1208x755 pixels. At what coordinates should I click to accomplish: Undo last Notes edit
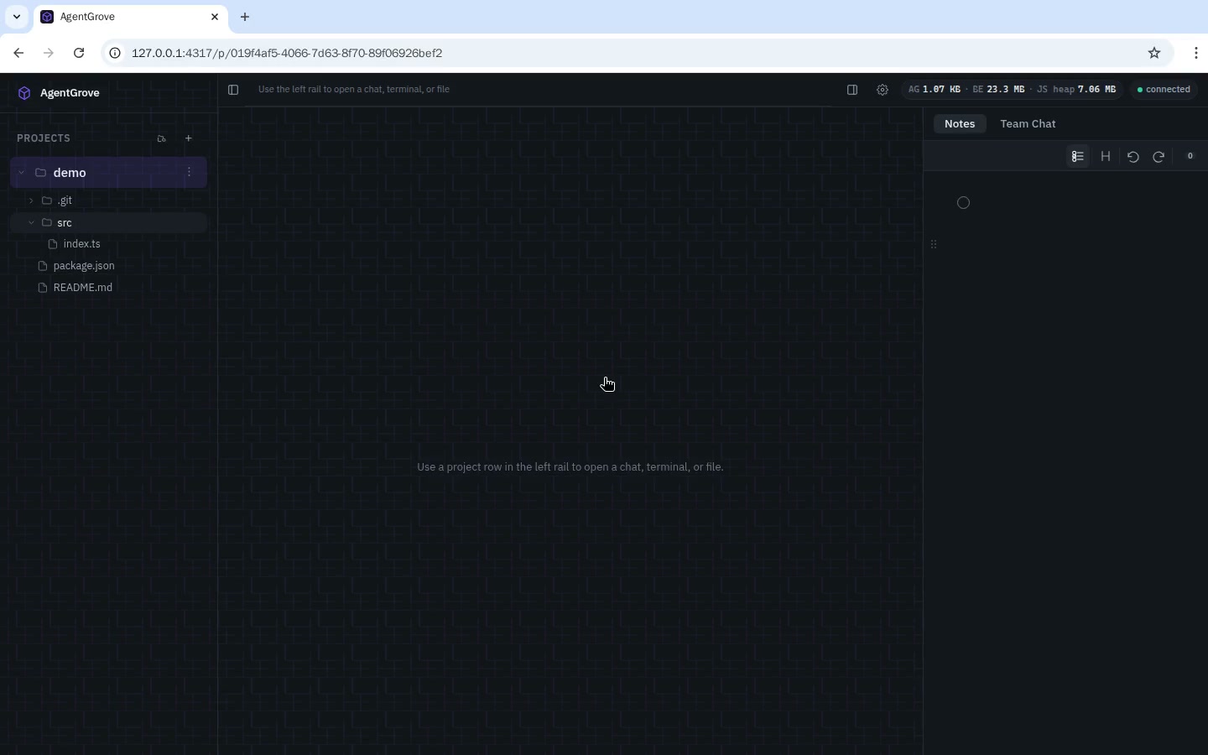pyautogui.click(x=1134, y=157)
